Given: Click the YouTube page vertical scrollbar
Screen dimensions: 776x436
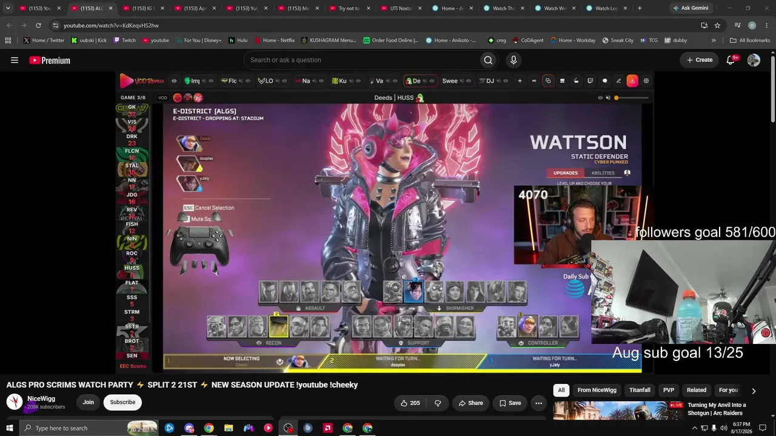Looking at the screenshot, I should [772, 88].
